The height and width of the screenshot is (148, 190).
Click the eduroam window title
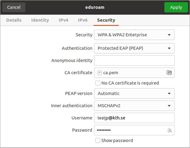[95, 7]
